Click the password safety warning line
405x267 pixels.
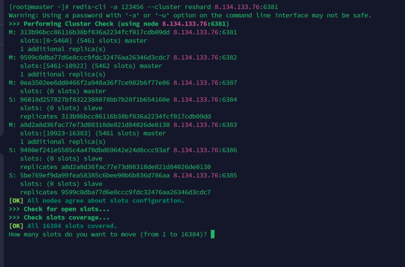[190, 15]
